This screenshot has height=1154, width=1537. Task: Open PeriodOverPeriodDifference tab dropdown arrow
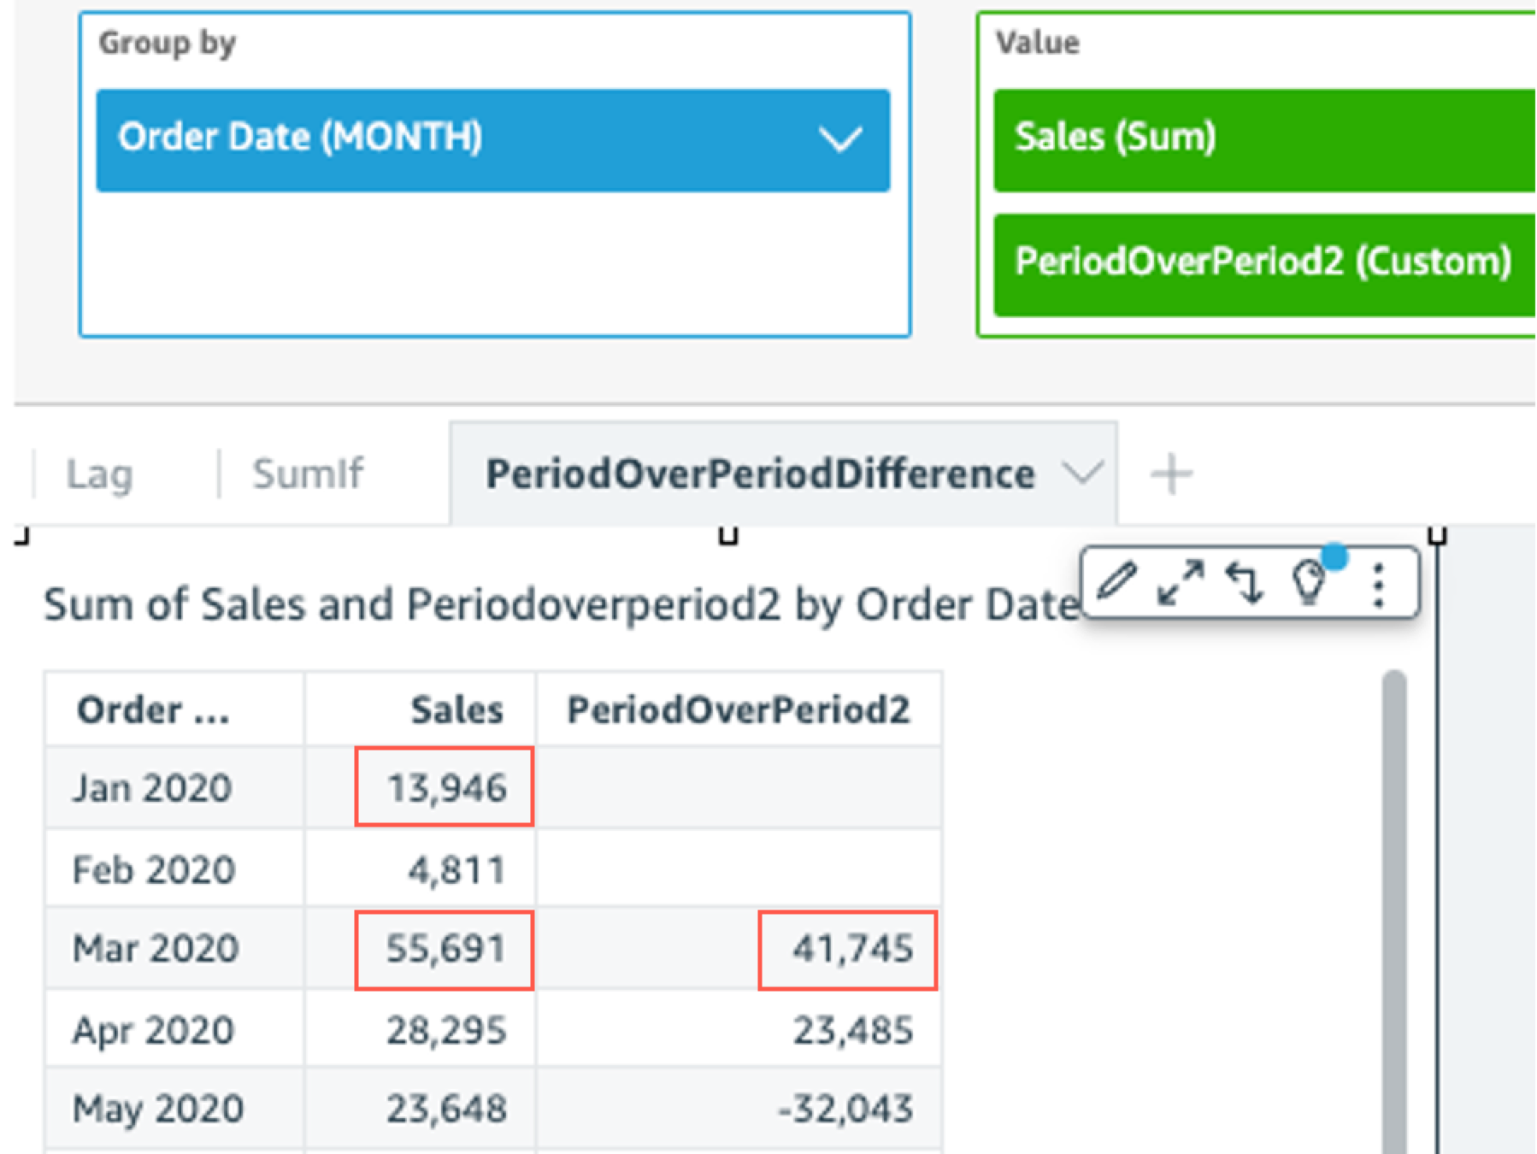[1083, 473]
